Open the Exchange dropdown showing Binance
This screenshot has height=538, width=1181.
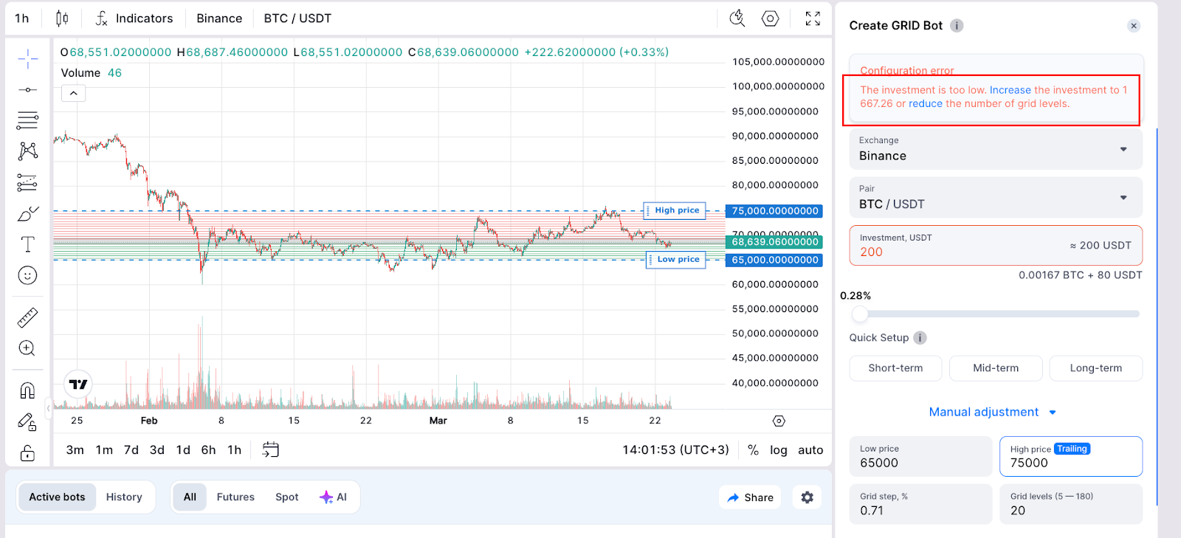(x=996, y=148)
